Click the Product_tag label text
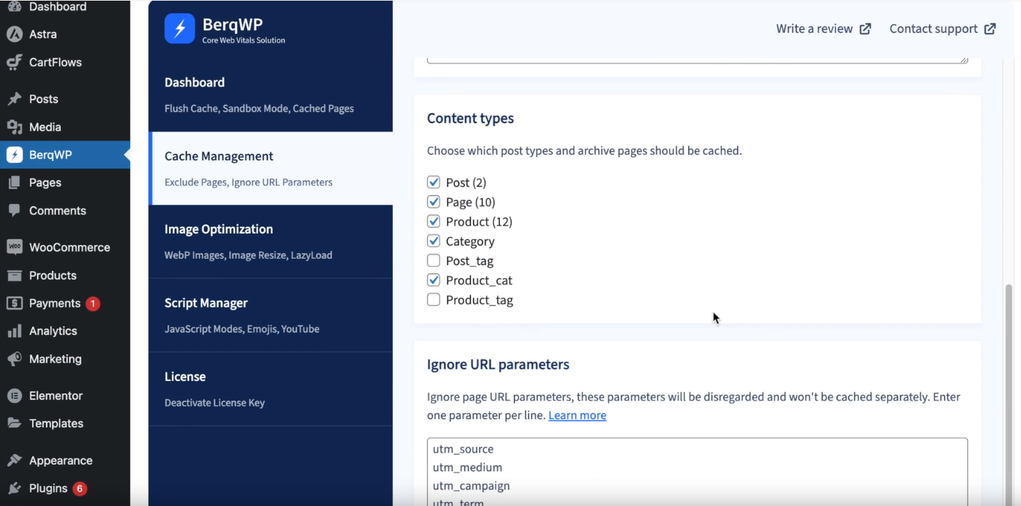Image resolution: width=1021 pixels, height=506 pixels. (x=479, y=300)
